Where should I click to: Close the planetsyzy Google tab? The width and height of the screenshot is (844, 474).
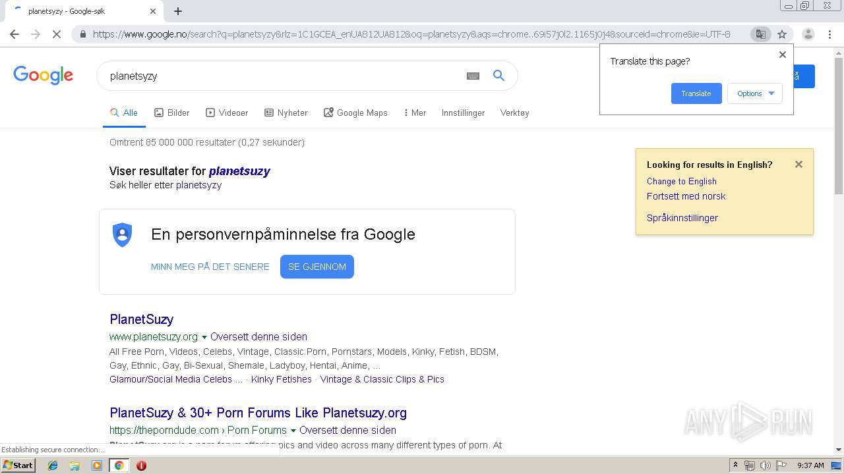pos(152,11)
